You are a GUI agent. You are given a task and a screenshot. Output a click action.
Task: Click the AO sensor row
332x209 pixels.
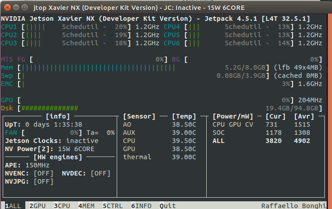[160, 124]
